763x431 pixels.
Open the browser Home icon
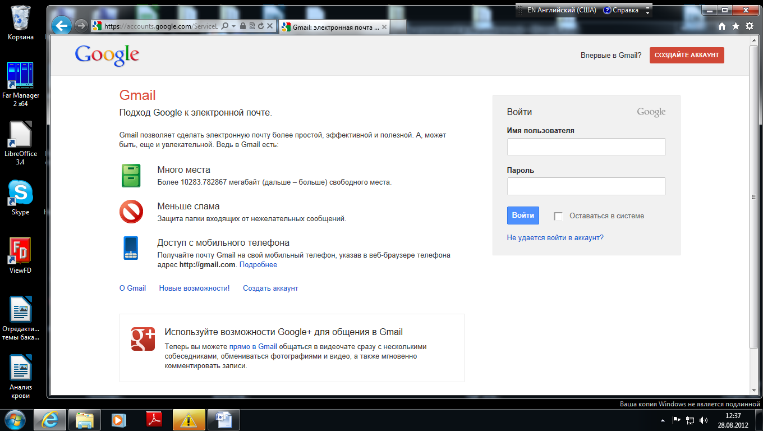pos(722,26)
